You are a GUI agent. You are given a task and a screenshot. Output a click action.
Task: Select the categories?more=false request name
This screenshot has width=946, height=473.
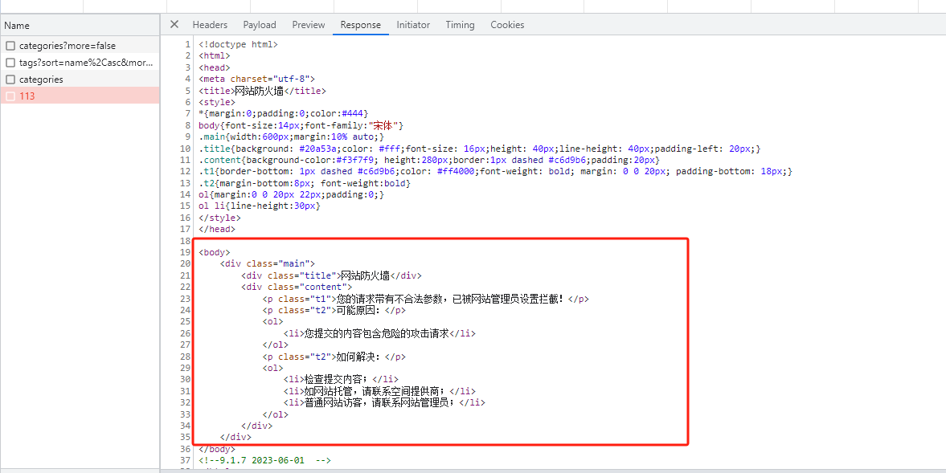[68, 46]
